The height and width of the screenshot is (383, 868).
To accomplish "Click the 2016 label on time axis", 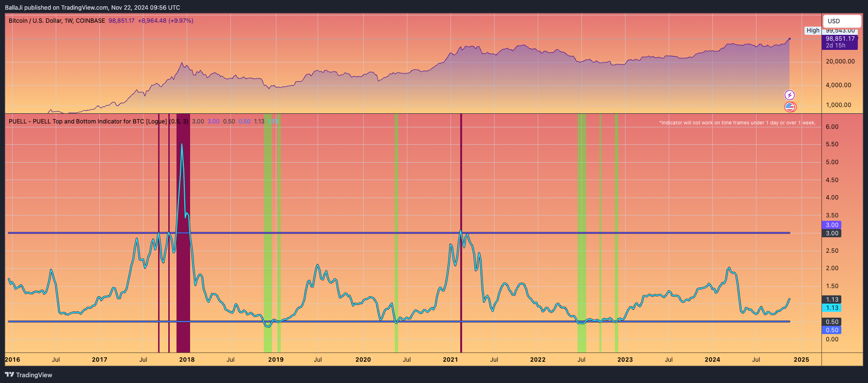I will tap(13, 360).
